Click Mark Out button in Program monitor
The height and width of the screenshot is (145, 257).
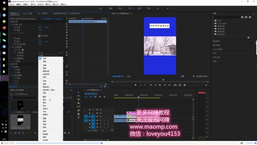point(145,85)
